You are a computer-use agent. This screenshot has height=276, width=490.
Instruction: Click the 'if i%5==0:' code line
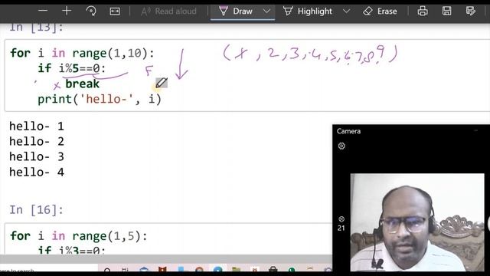[x=72, y=68]
